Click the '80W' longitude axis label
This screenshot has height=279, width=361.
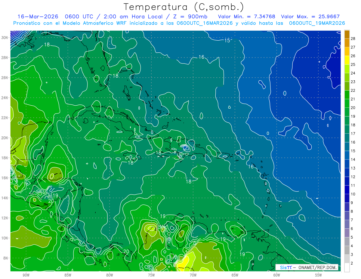[x=110, y=275]
